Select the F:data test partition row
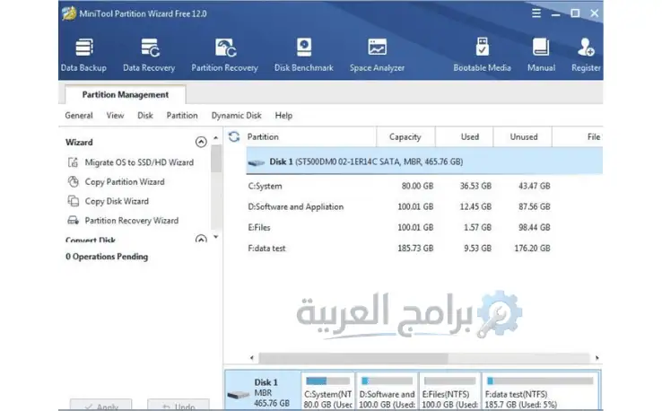The width and height of the screenshot is (662, 411). click(x=424, y=248)
